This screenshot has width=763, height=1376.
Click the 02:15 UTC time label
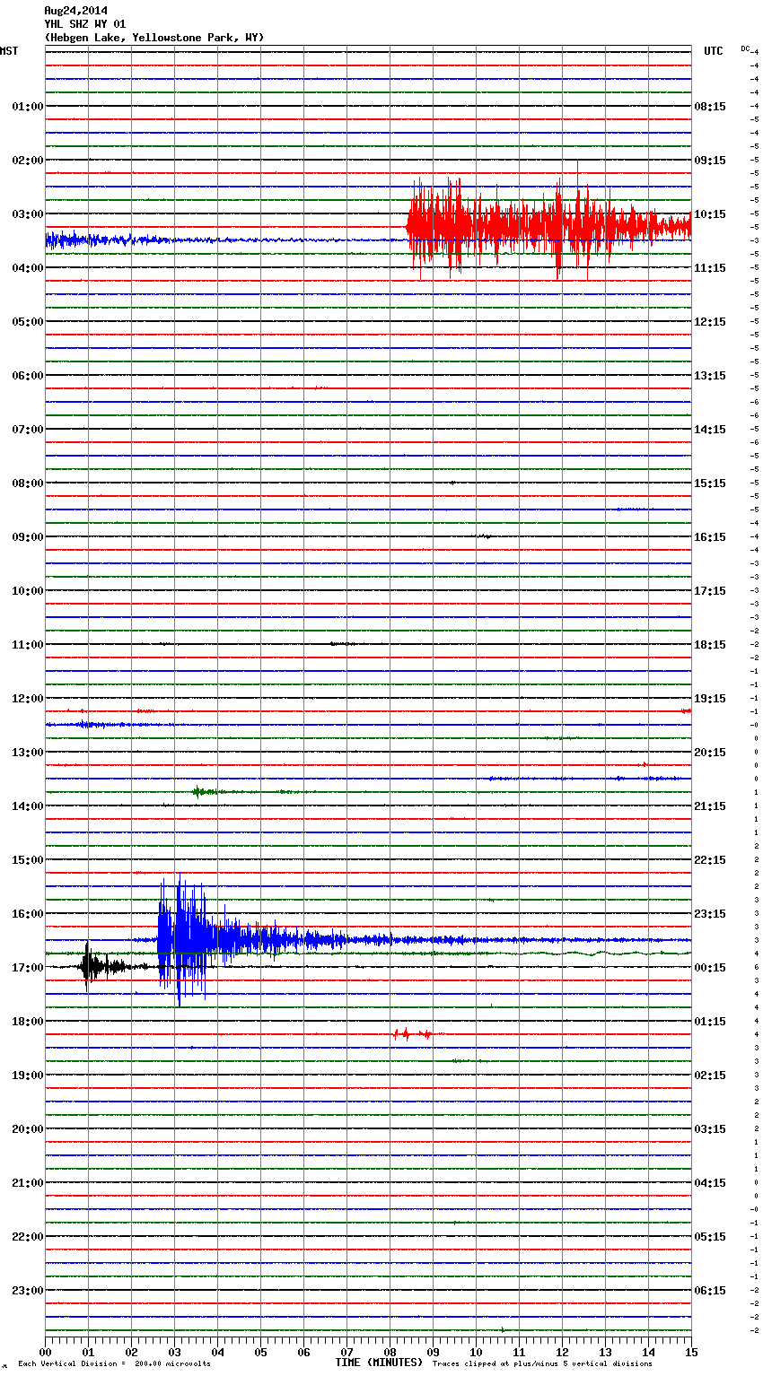tap(710, 1076)
